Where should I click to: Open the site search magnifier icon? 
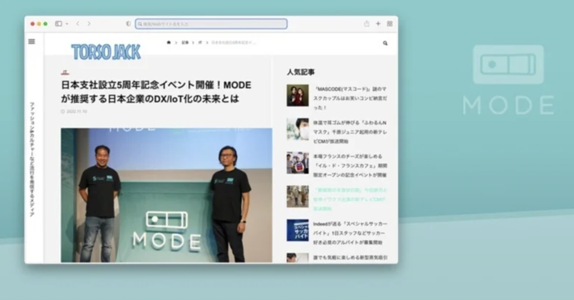point(385,43)
